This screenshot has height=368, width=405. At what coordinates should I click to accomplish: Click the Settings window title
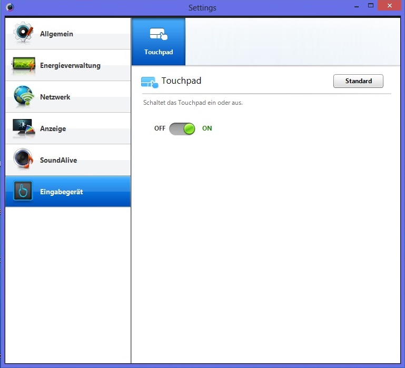point(202,8)
